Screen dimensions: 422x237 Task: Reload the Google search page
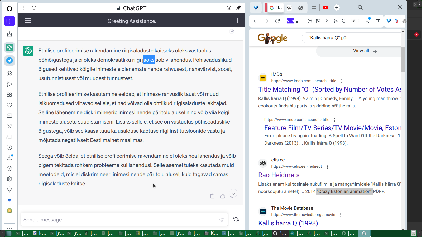click(277, 21)
